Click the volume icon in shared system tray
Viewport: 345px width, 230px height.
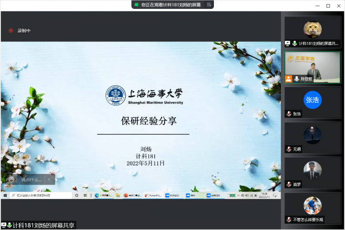(247, 195)
